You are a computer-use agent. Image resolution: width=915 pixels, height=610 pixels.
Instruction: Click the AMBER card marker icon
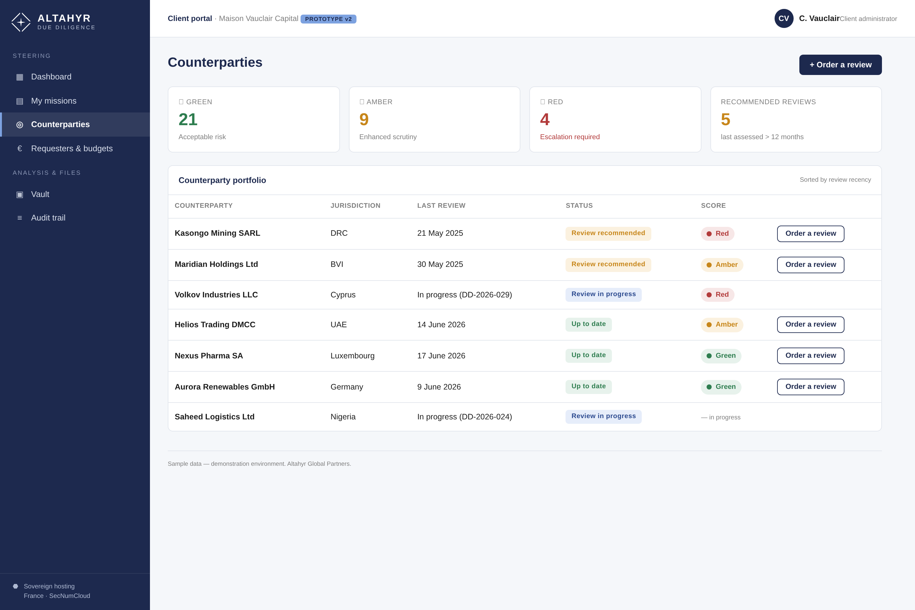click(x=362, y=102)
